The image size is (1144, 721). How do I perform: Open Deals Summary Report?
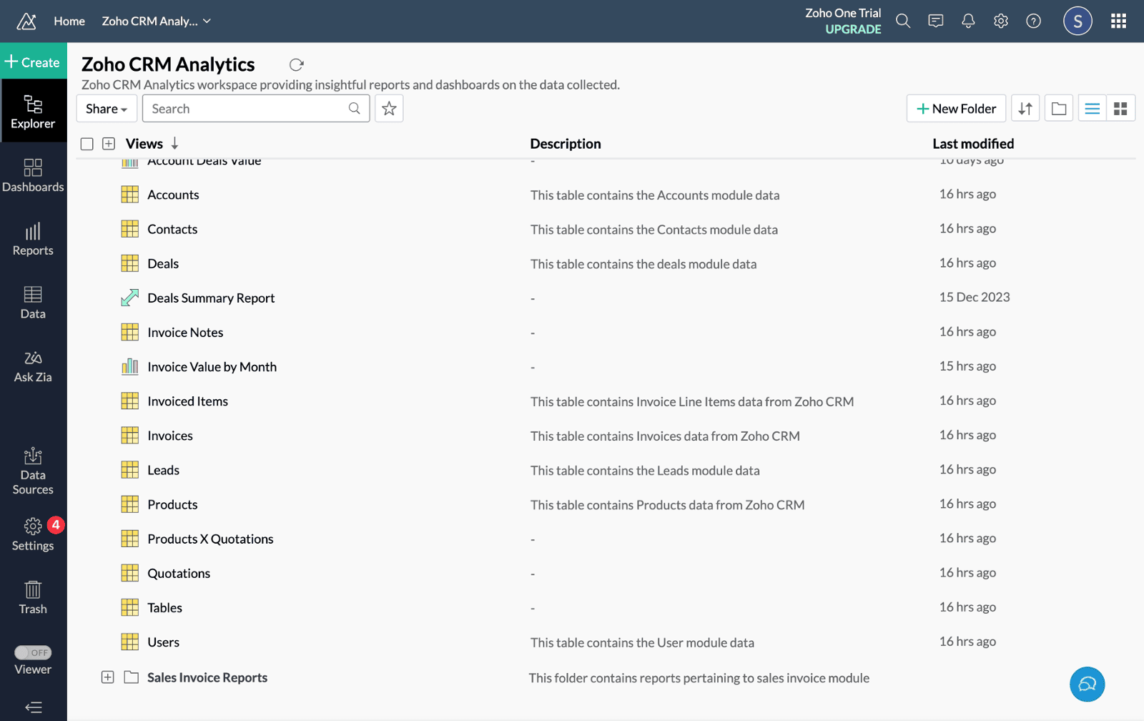pos(211,298)
